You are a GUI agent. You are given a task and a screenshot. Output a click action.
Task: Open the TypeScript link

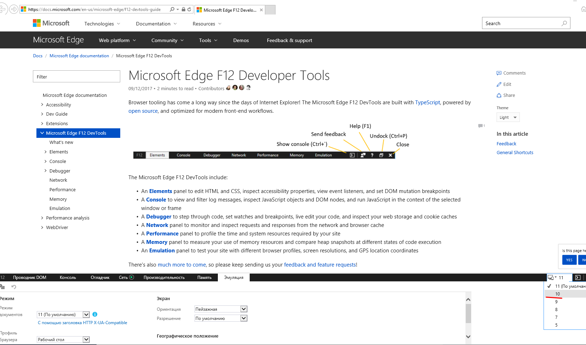click(427, 103)
